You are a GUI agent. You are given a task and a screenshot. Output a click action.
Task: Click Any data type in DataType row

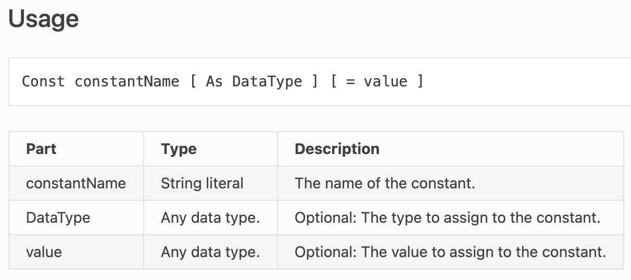(x=210, y=218)
